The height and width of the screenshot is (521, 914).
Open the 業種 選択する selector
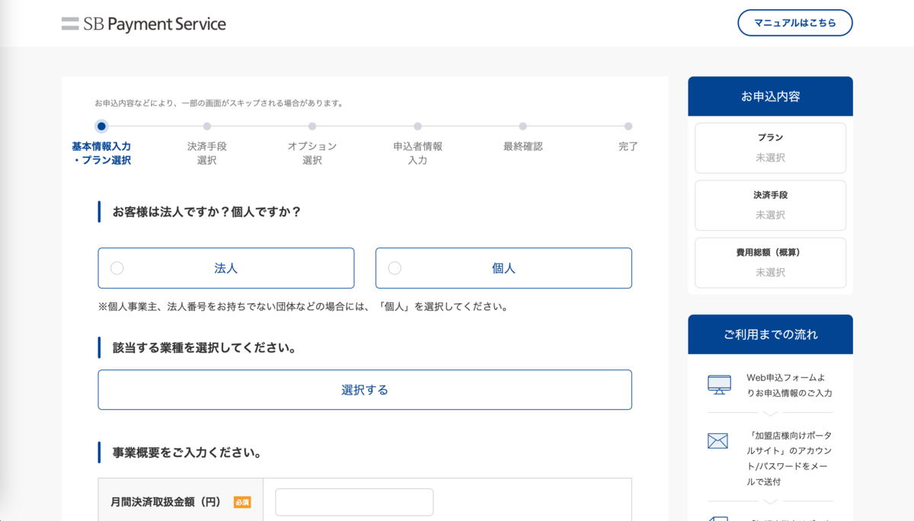click(365, 390)
